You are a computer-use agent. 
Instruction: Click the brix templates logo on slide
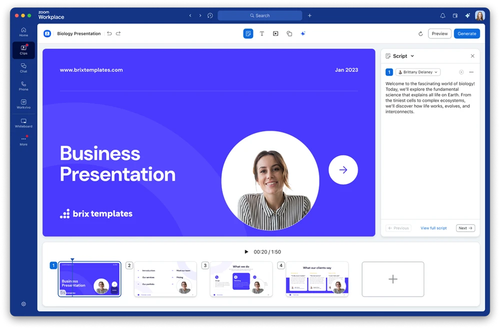click(x=96, y=213)
